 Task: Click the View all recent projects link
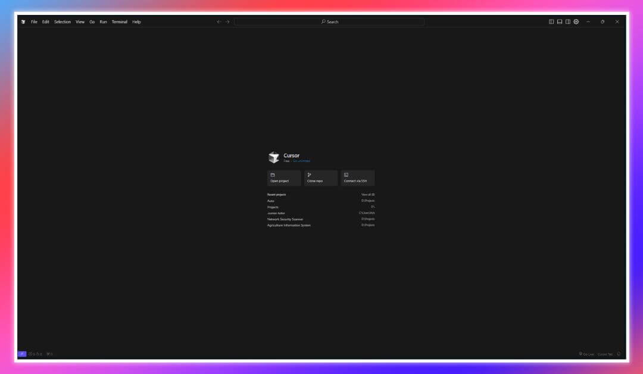click(368, 194)
